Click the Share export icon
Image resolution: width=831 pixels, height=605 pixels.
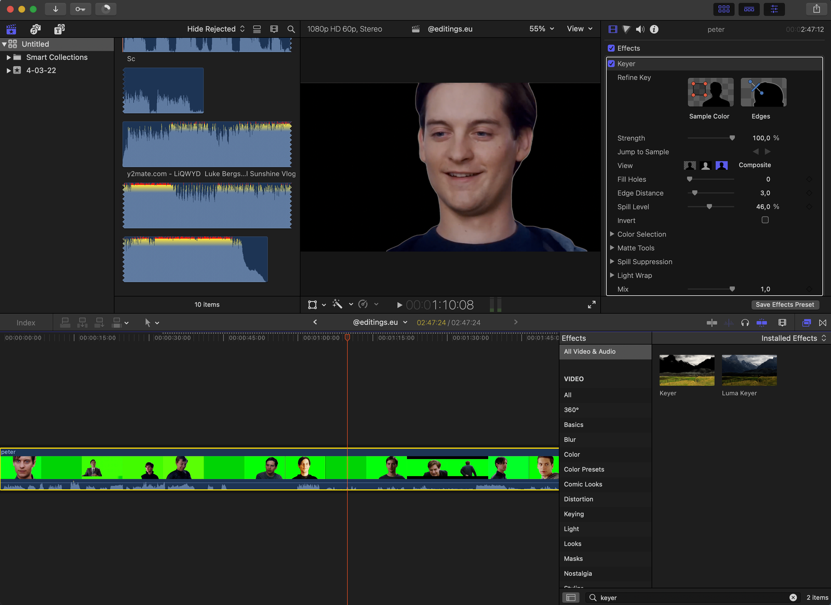click(x=816, y=9)
